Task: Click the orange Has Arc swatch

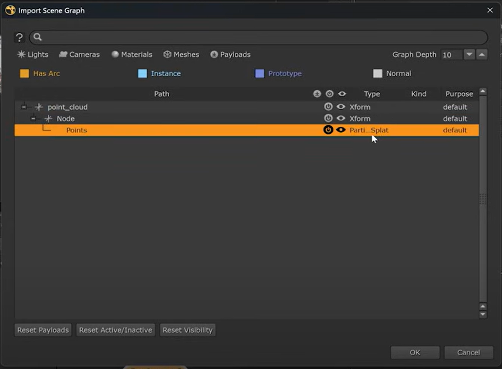Action: [x=24, y=74]
